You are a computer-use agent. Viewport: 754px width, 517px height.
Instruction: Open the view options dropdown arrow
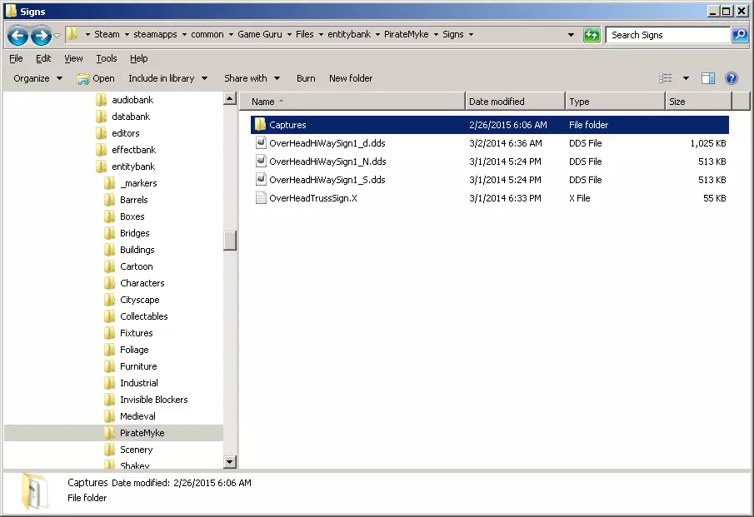tap(686, 78)
